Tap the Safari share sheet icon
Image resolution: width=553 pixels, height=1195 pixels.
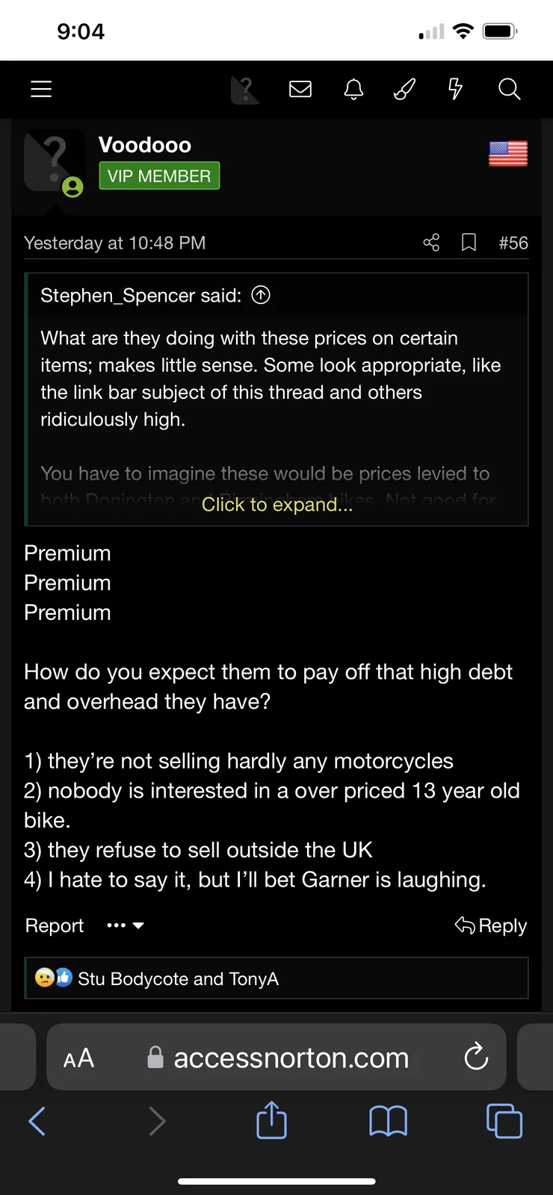click(271, 1120)
